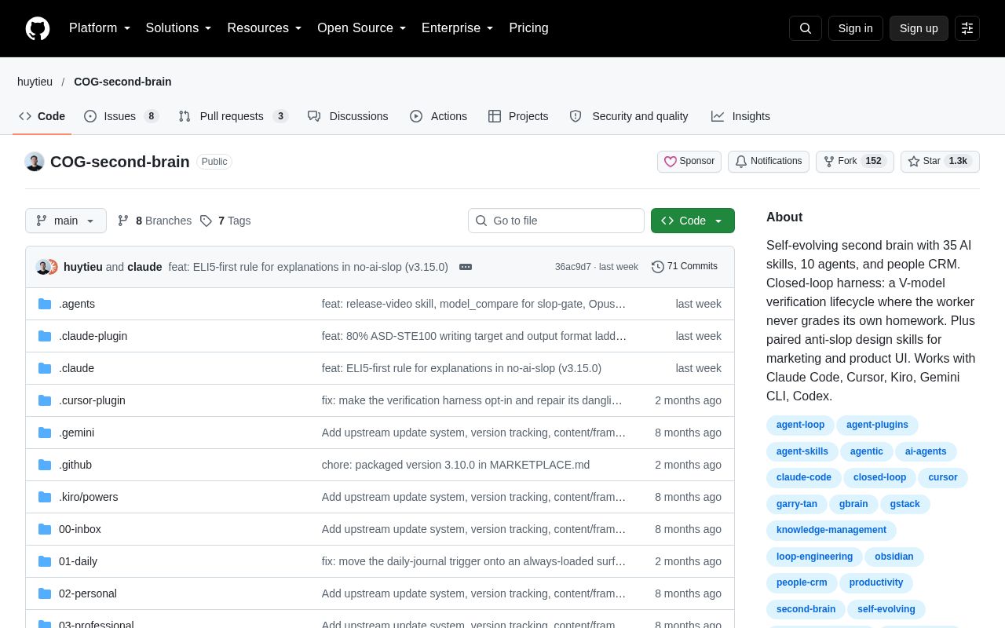
Task: Go to the GitHub homepage logo
Action: (38, 28)
